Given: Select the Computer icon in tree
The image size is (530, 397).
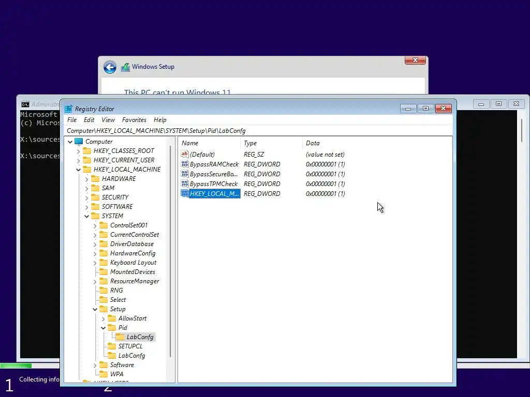Looking at the screenshot, I should pos(79,142).
